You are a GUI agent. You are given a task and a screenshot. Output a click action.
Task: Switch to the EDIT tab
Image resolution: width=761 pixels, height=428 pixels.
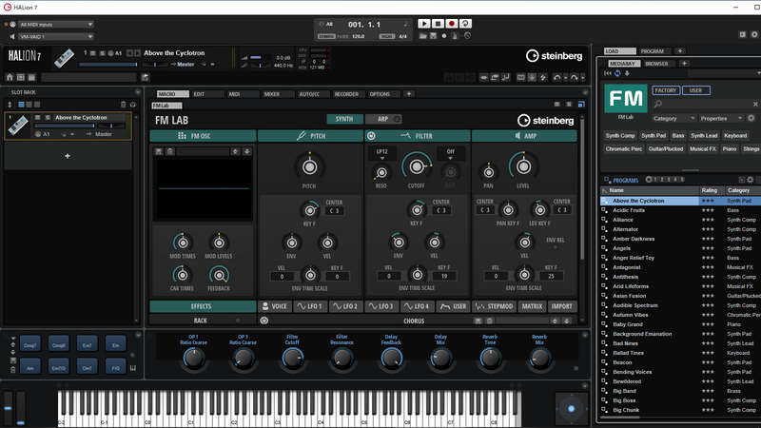coord(207,94)
